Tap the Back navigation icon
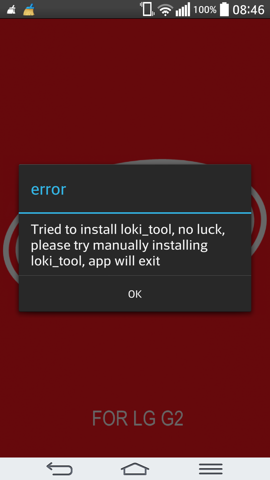Image resolution: width=270 pixels, height=480 pixels. tap(59, 469)
